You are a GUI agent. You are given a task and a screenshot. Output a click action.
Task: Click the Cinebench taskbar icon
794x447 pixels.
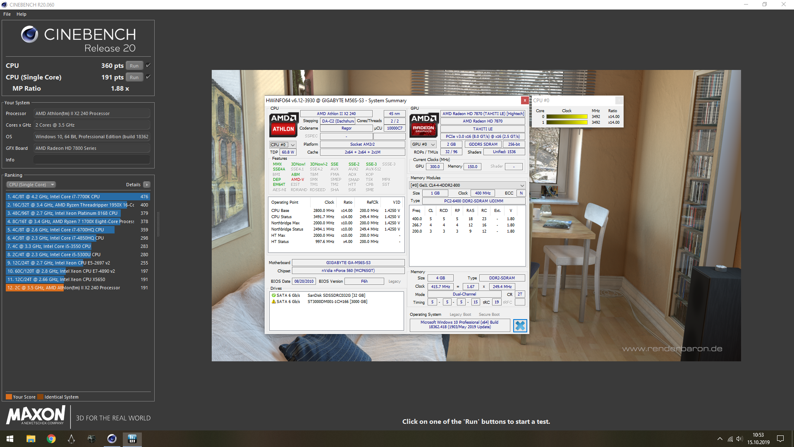[x=112, y=439]
